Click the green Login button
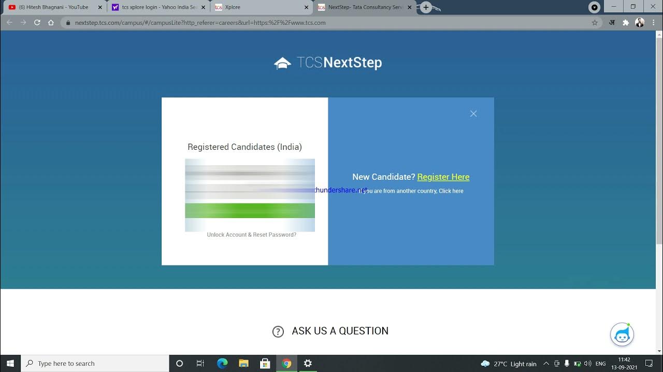This screenshot has height=372, width=663. click(250, 210)
